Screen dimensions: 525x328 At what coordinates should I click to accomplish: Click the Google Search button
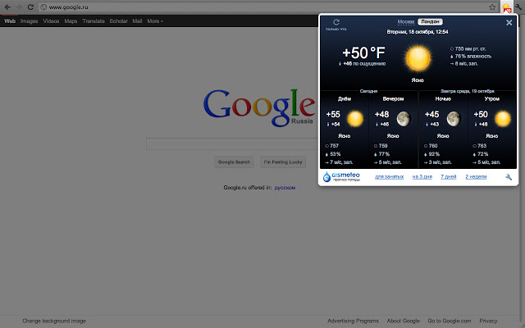point(234,162)
